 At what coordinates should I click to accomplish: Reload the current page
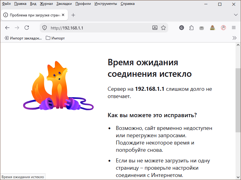[x=27, y=28]
